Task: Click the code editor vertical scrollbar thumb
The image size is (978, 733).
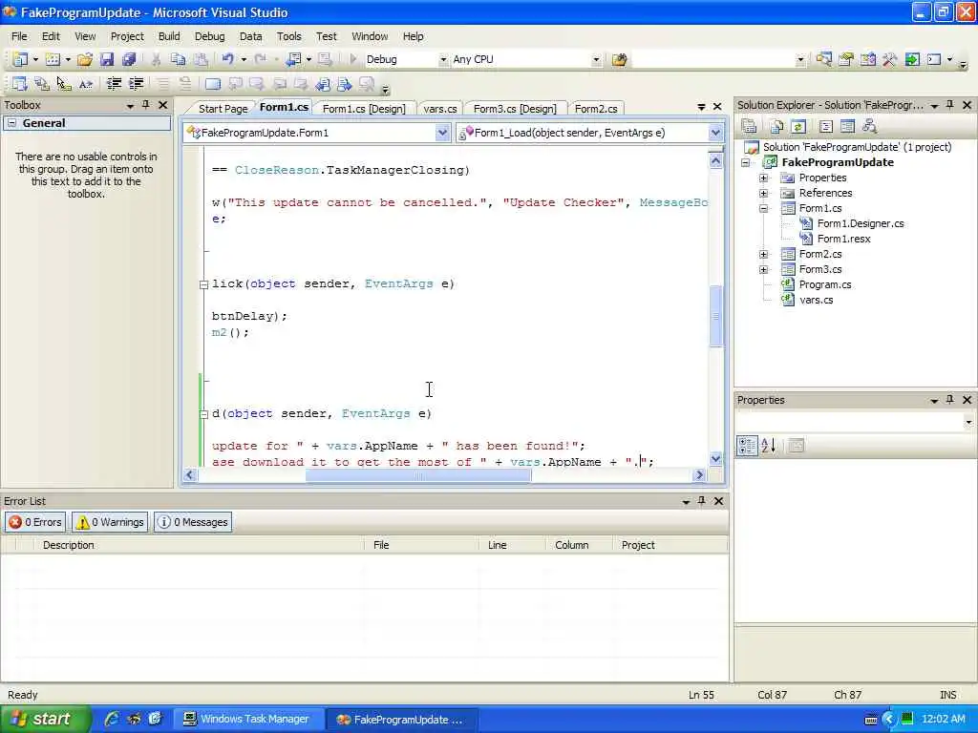Action: click(x=715, y=316)
